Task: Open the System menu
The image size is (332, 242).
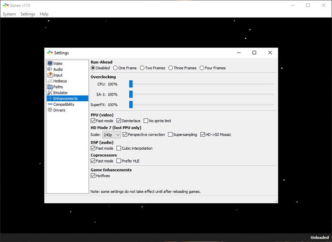Action: pos(9,14)
